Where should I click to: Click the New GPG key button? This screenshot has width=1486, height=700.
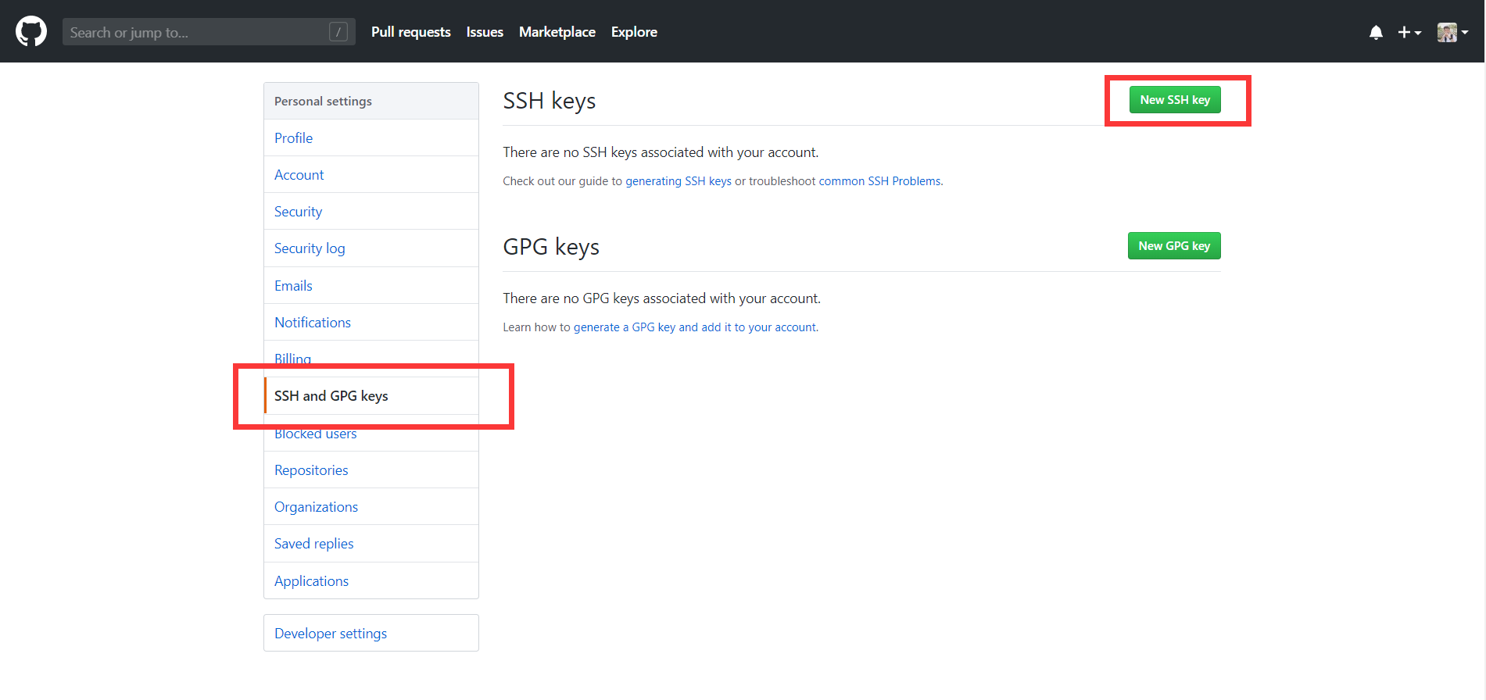(x=1174, y=246)
